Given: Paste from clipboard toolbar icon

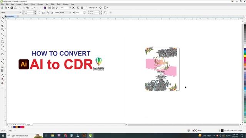Looking at the screenshot, I should coord(28,8).
